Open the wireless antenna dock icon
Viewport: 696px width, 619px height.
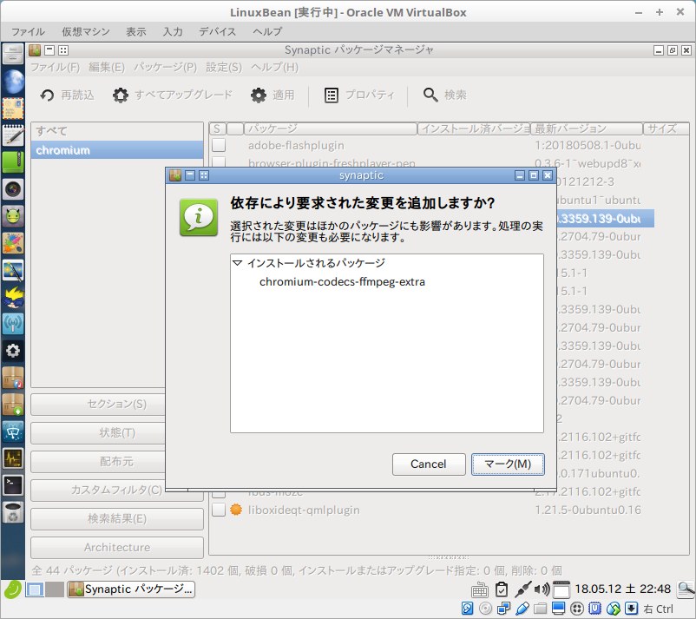click(13, 324)
